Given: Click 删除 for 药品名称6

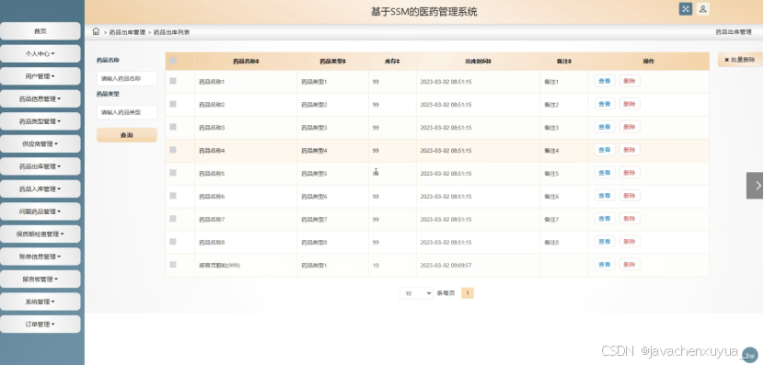Looking at the screenshot, I should tap(630, 196).
